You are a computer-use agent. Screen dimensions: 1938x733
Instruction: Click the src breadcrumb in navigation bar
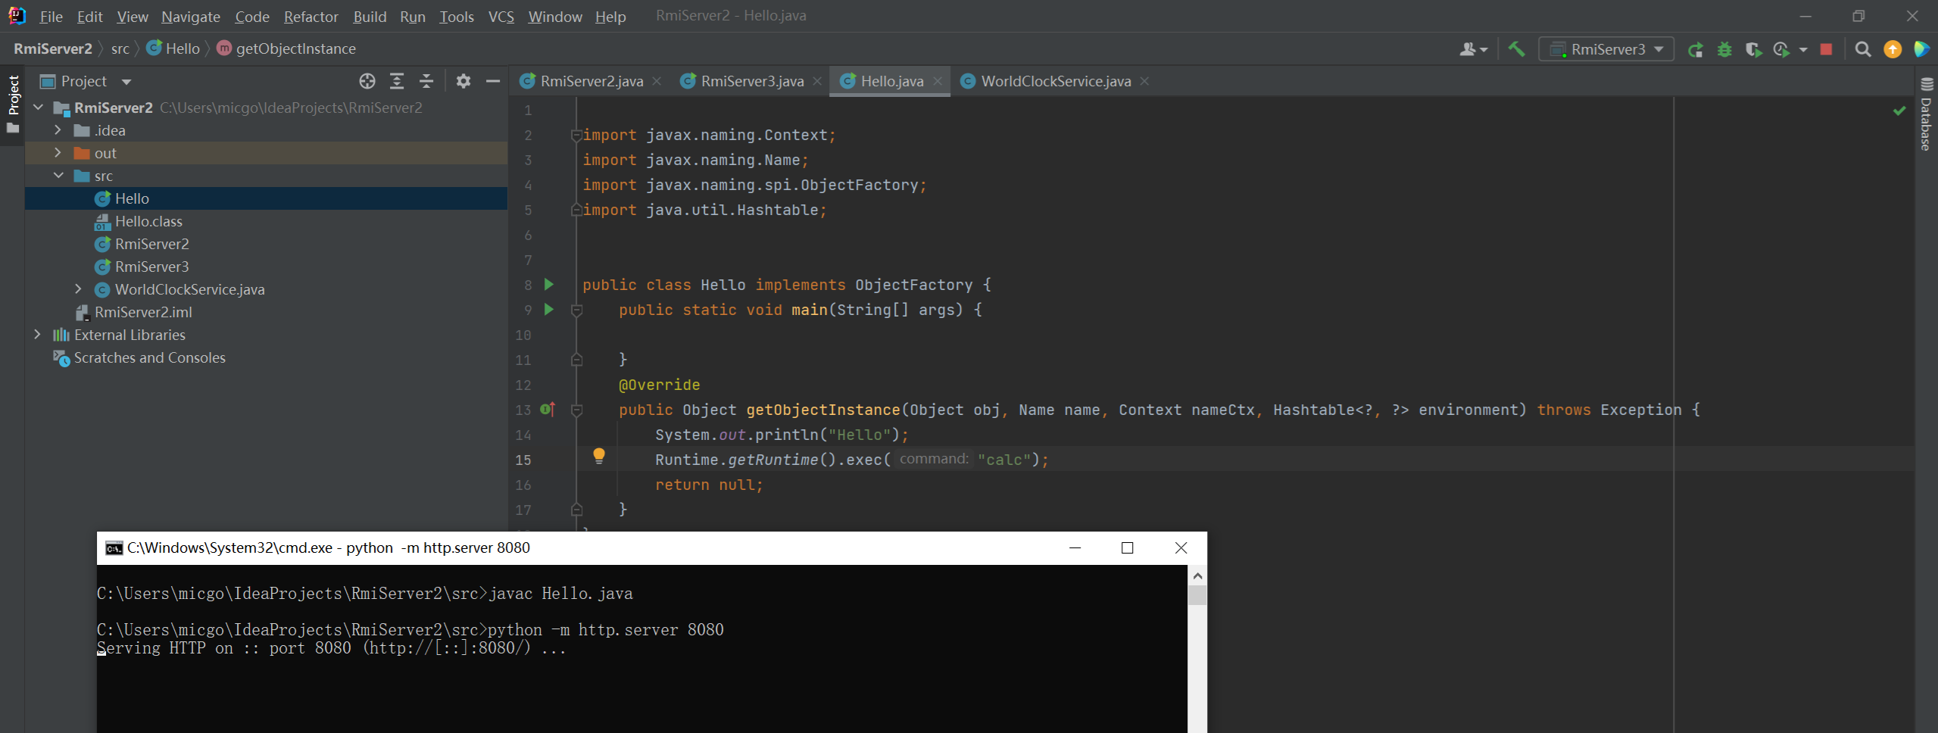click(x=120, y=48)
